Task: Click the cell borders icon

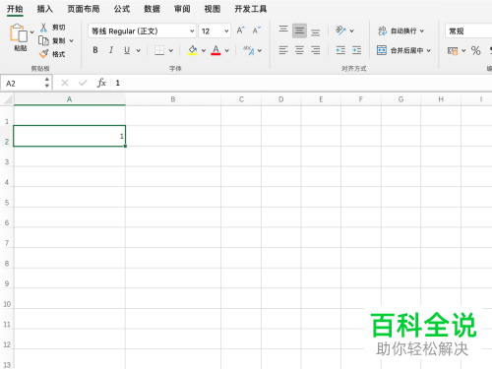Action: point(159,50)
